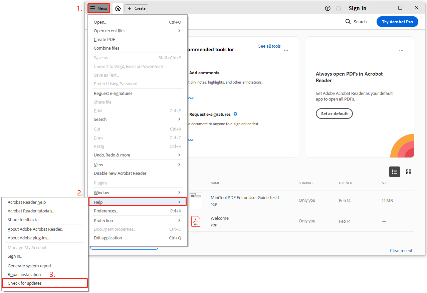
Task: Open the notifications bell icon
Action: [x=339, y=8]
